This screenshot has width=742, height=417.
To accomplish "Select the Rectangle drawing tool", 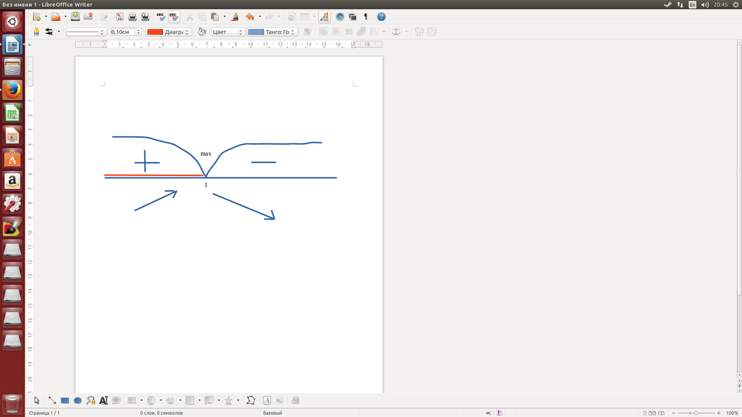I will coord(65,400).
